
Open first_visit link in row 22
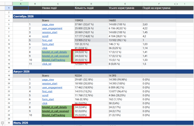[x=47, y=91]
